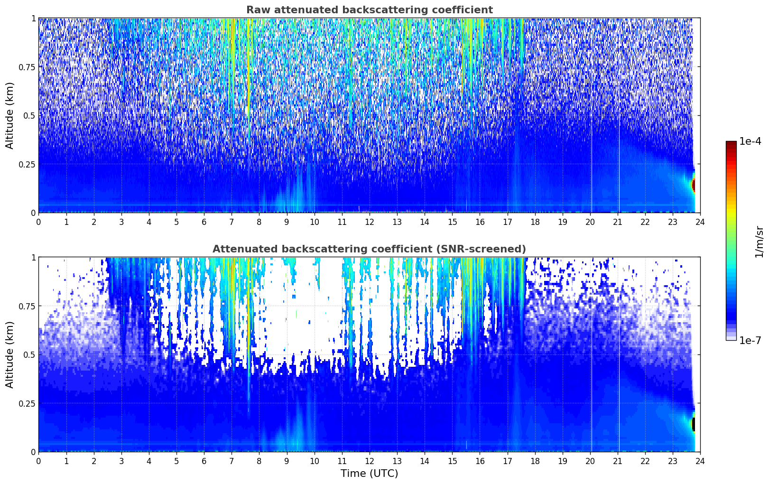769x484 pixels.
Task: Click hour tick '0' under the SNR-screened plot
Action: [38, 461]
